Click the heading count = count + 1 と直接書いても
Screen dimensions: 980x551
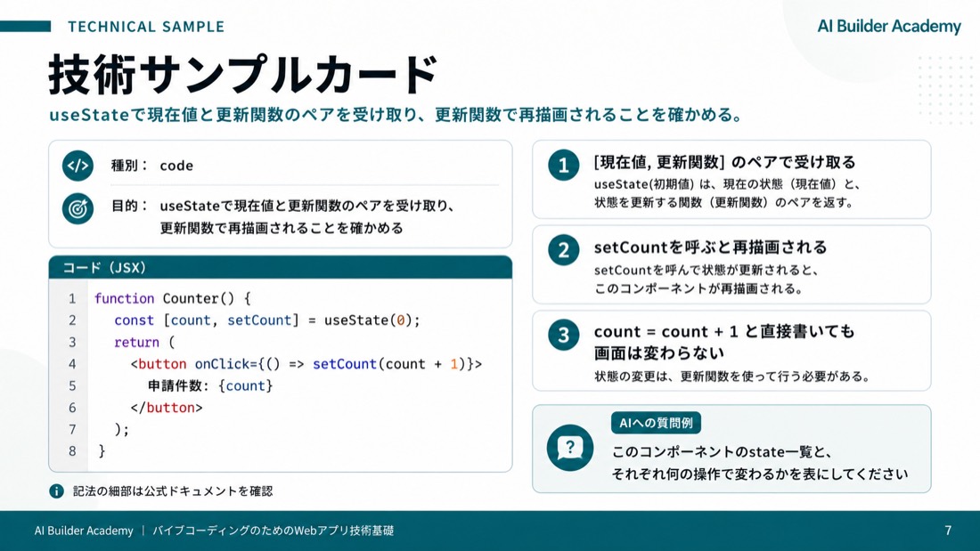point(723,332)
